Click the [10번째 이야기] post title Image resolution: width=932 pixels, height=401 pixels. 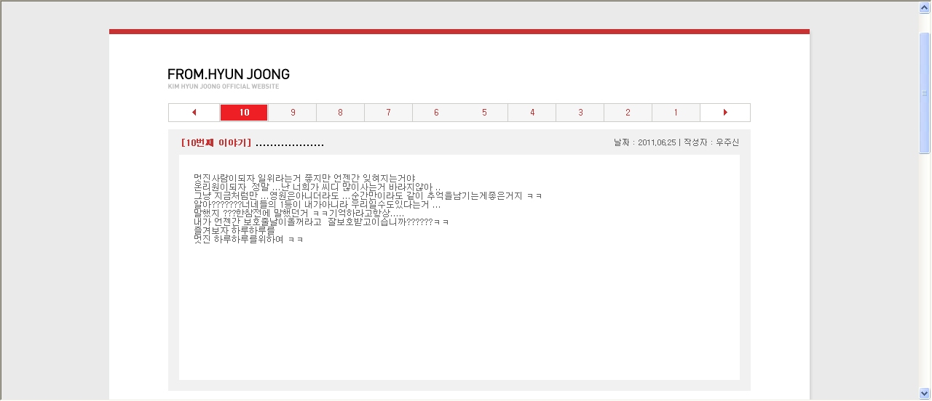tap(216, 143)
